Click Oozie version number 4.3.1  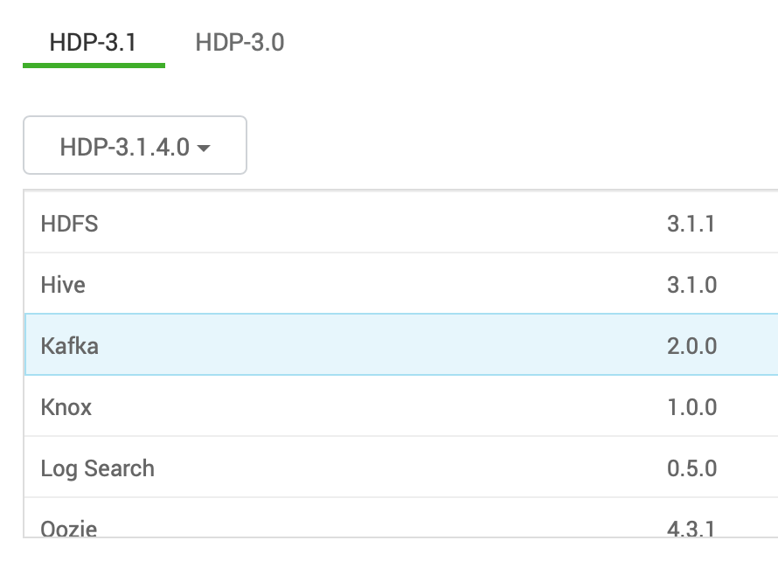[691, 529]
